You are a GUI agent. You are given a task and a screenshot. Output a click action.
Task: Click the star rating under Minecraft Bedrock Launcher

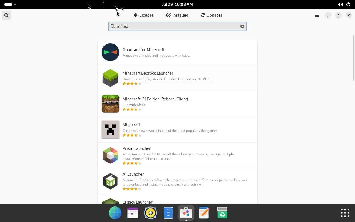[x=132, y=84]
